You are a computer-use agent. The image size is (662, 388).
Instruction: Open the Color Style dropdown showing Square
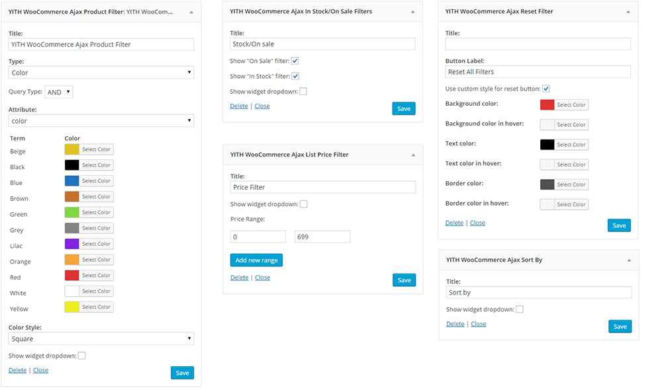point(101,338)
